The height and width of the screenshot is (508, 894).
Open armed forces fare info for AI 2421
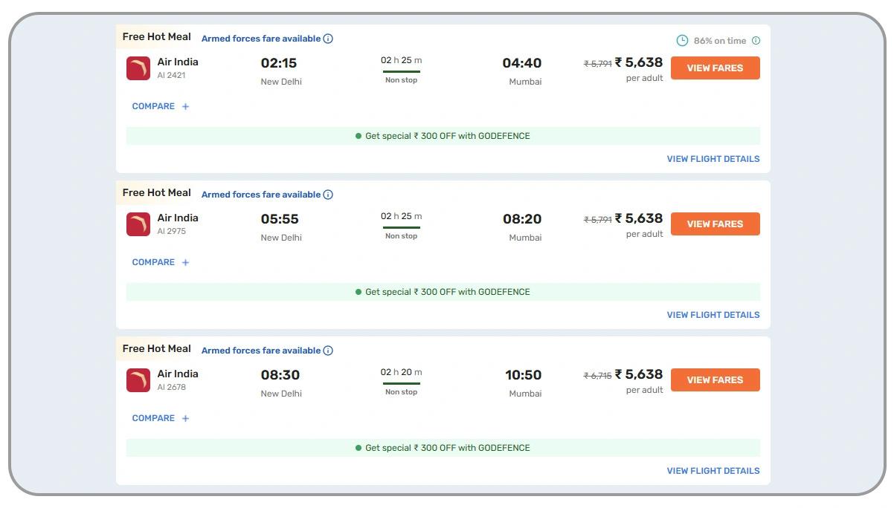coord(328,39)
